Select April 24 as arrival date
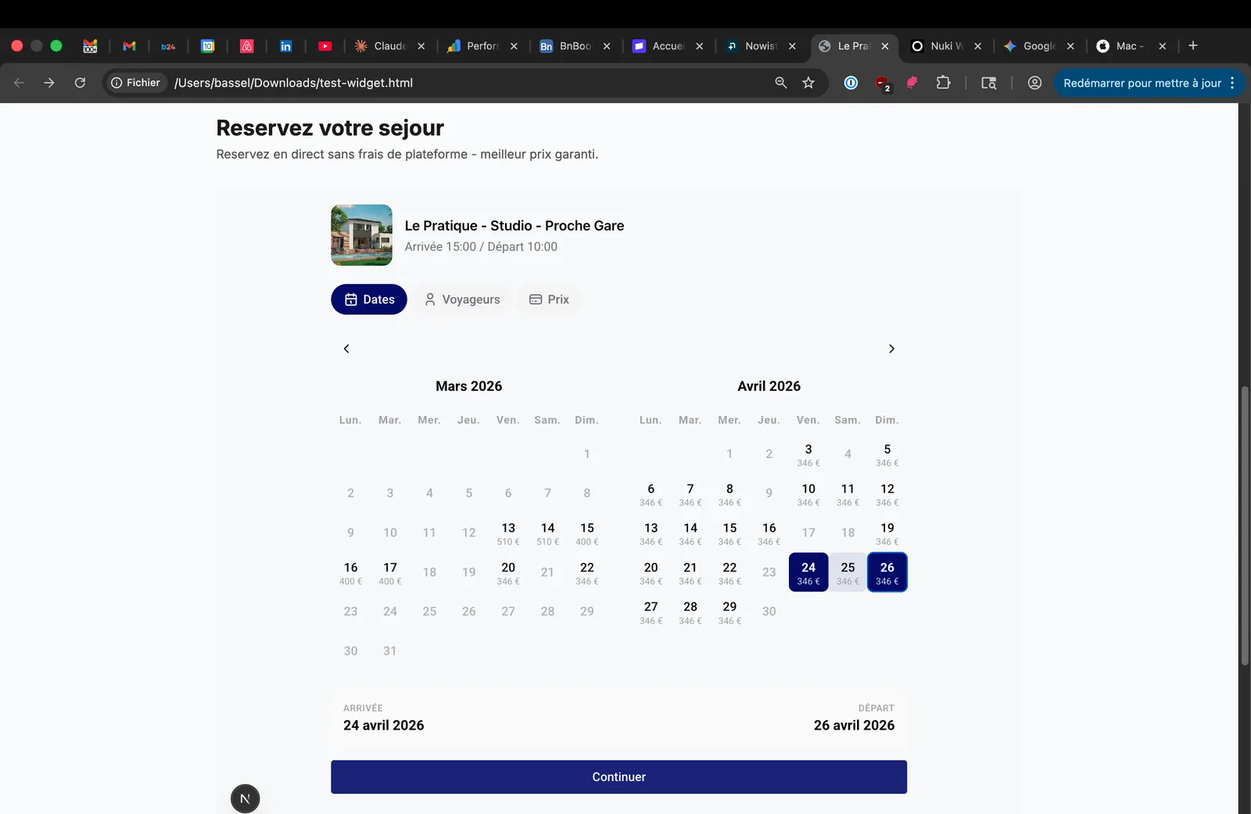1251x814 pixels. 808,572
